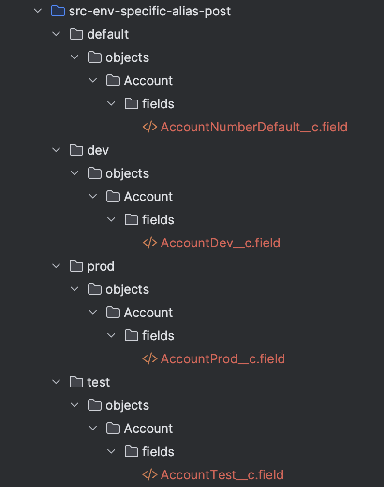Click the XML icon beside AccountNumberDefault__c.field
Viewport: 384px width, 487px height.
(x=150, y=127)
